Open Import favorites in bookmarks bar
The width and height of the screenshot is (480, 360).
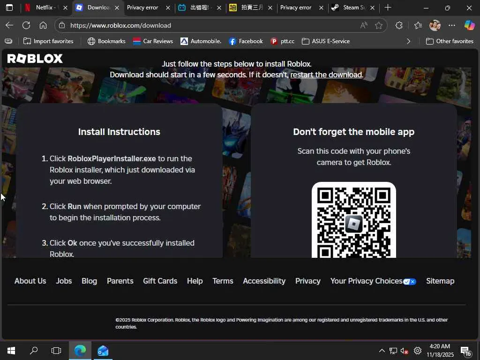[x=48, y=41]
